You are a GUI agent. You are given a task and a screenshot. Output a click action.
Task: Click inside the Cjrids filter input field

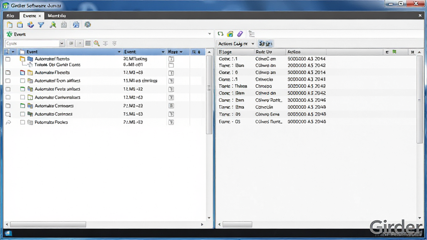point(32,43)
